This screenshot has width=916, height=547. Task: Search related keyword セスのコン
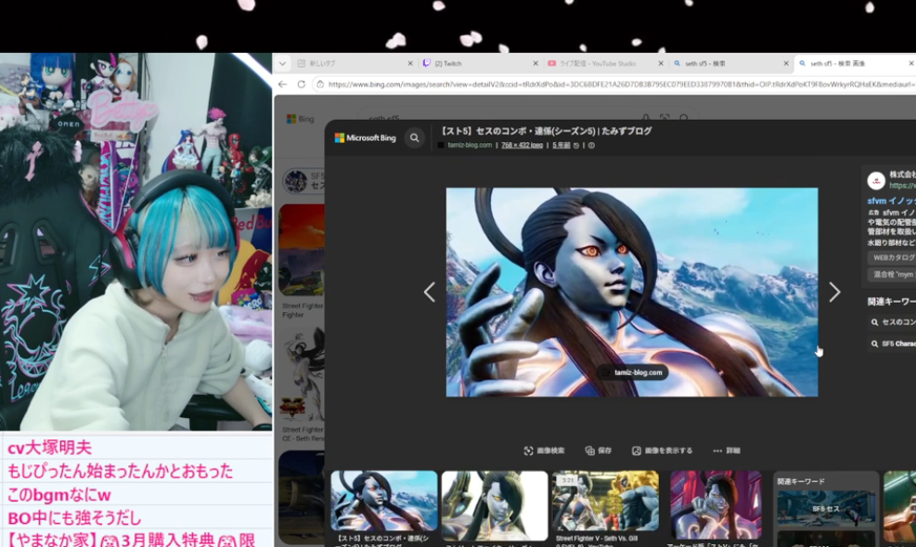point(892,322)
